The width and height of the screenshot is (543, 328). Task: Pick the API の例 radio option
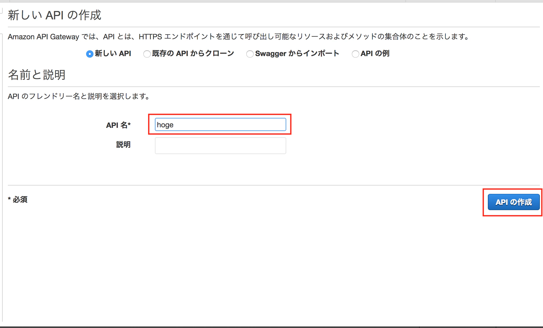pyautogui.click(x=356, y=54)
